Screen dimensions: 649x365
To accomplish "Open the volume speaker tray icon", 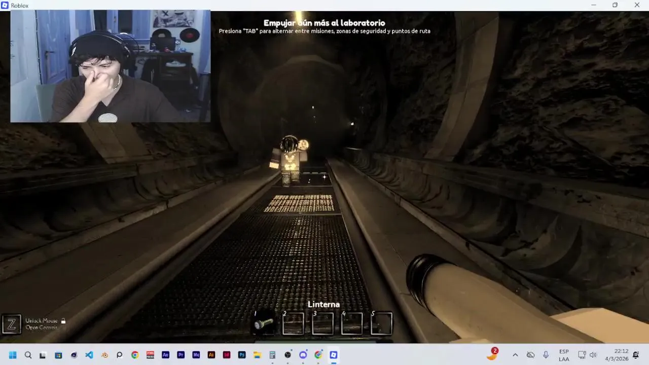I will 593,355.
